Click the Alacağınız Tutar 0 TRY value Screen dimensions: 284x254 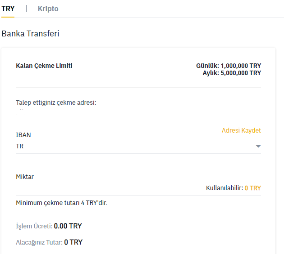[x=73, y=242]
